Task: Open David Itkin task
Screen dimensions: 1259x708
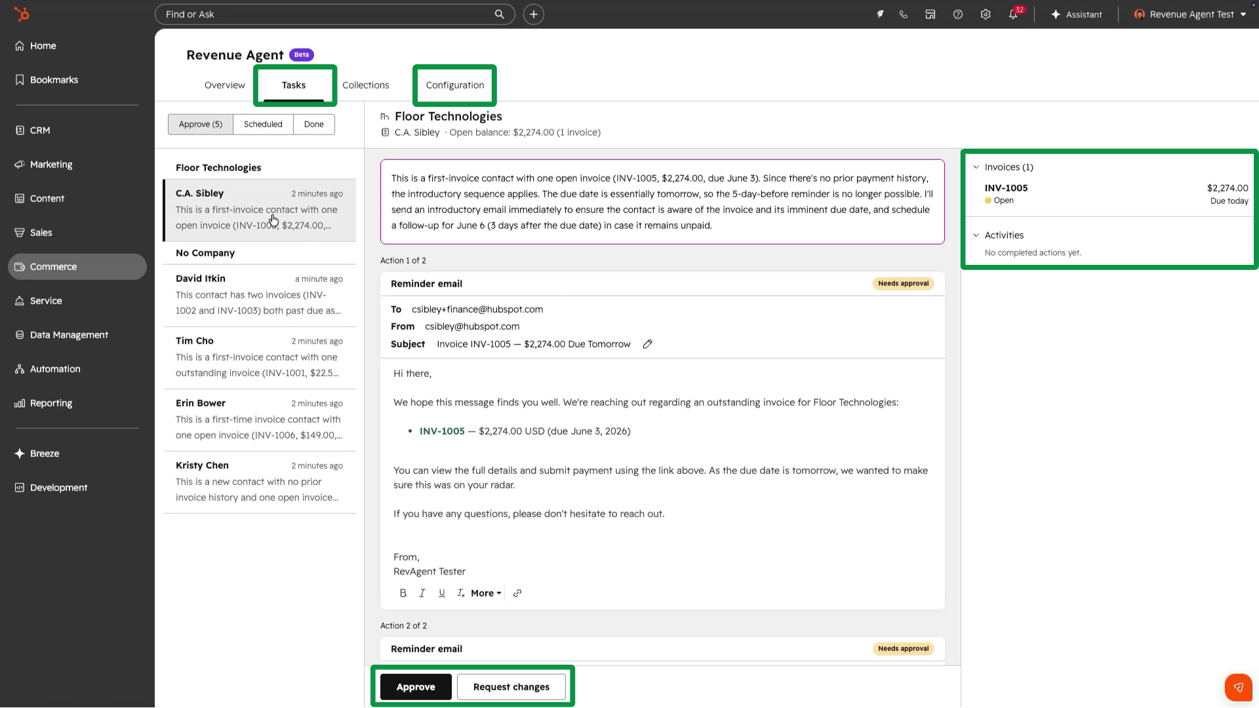Action: [x=260, y=295]
